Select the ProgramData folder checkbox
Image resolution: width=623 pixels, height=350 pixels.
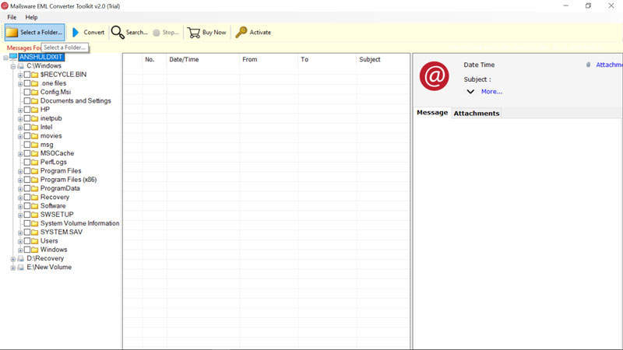(x=27, y=188)
